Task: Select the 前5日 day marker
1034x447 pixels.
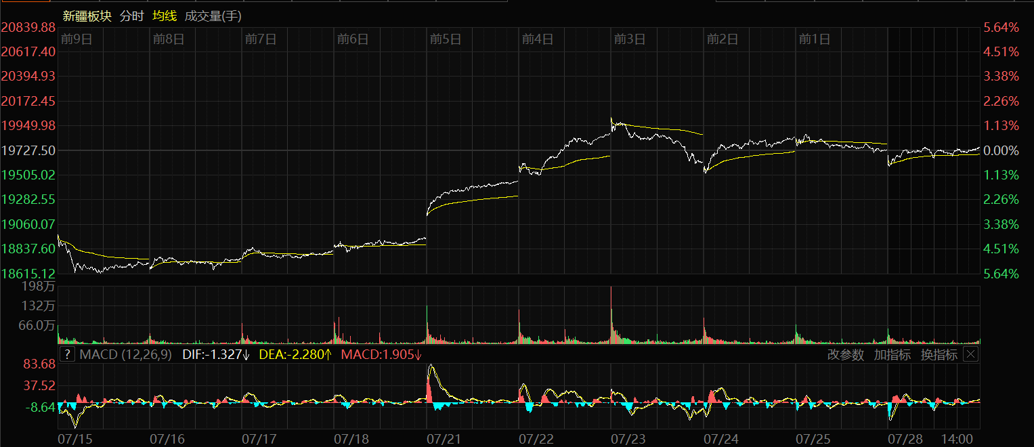Action: pos(445,39)
